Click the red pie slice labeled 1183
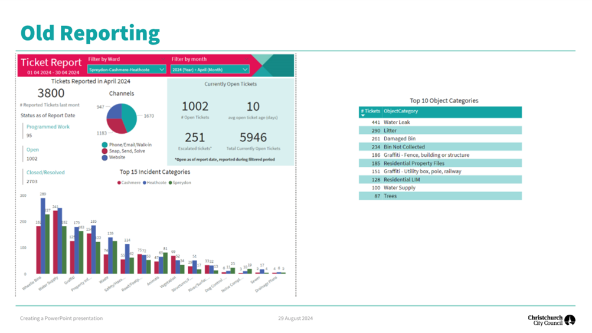The width and height of the screenshot is (592, 333). point(116,126)
